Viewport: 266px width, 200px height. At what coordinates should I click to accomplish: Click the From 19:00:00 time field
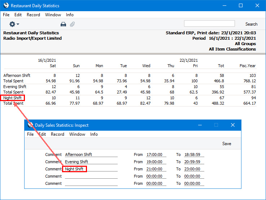(x=156, y=162)
